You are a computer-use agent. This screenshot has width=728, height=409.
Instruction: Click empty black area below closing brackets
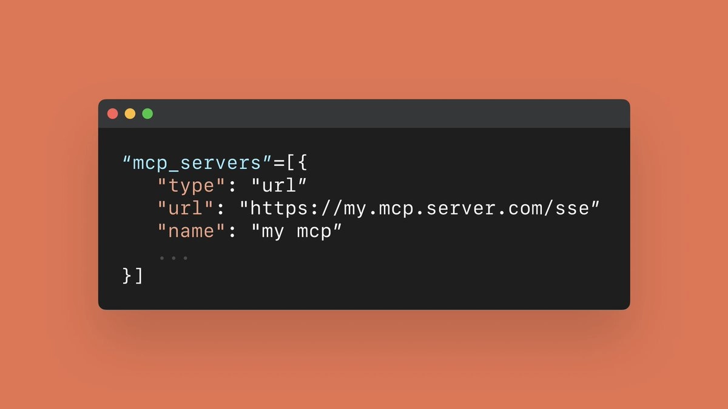pos(364,298)
